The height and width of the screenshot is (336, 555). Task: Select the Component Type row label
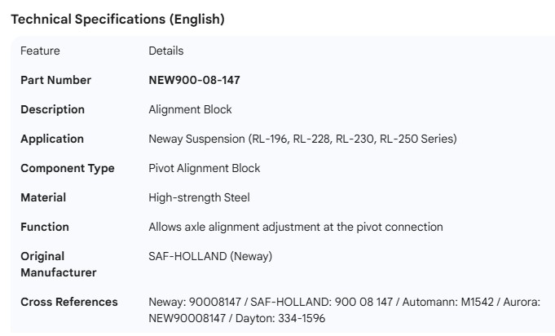(x=68, y=168)
